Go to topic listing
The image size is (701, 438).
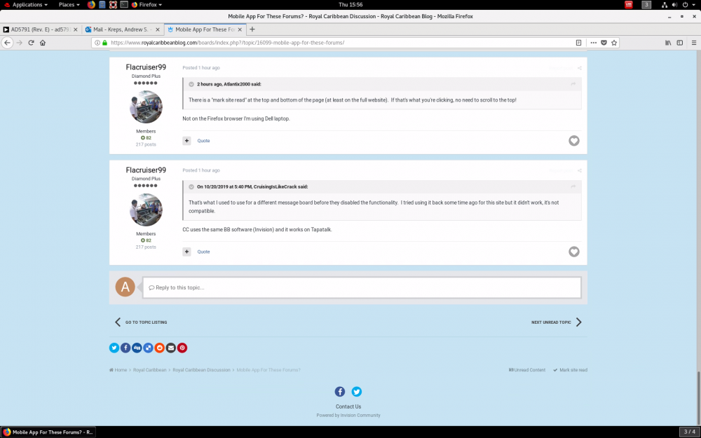click(141, 322)
